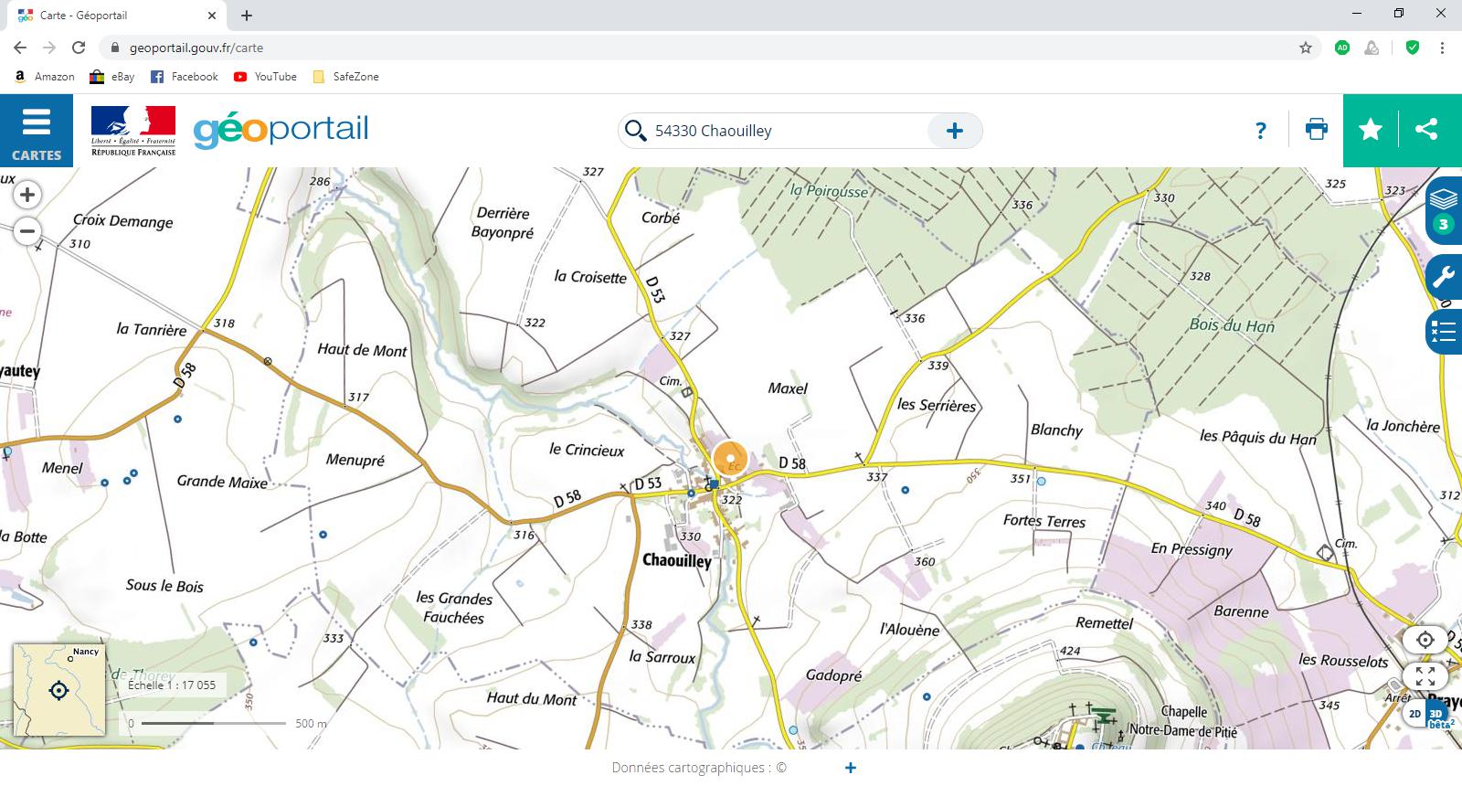
Task: Click the Nancy overview minimap
Action: click(59, 689)
